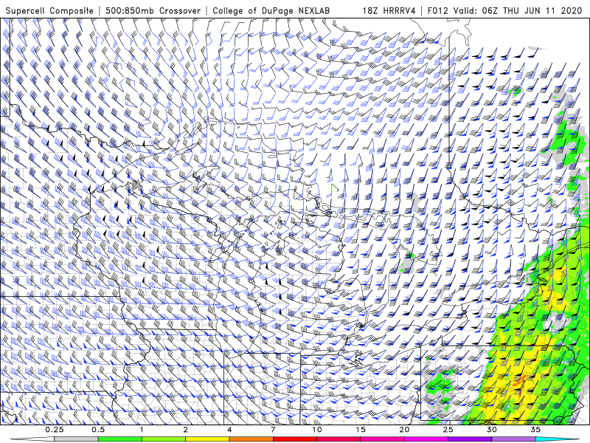This screenshot has width=590, height=443.
Task: Select the orange 4–7 legend swatch
Action: pos(251,439)
